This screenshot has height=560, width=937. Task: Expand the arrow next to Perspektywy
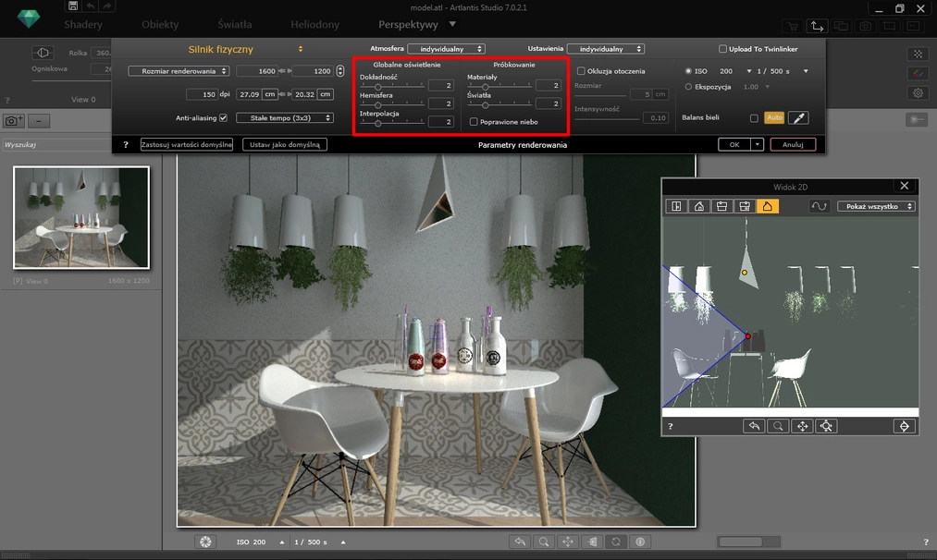click(452, 24)
